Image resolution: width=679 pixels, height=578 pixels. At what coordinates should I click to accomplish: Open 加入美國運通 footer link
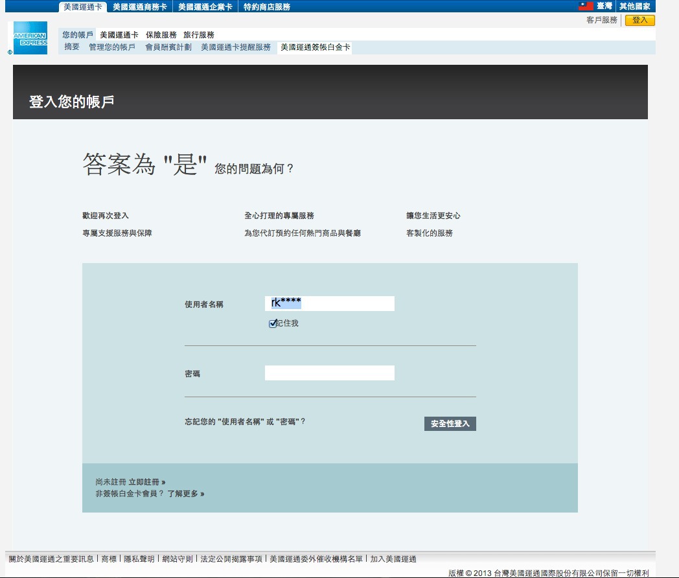tap(393, 559)
